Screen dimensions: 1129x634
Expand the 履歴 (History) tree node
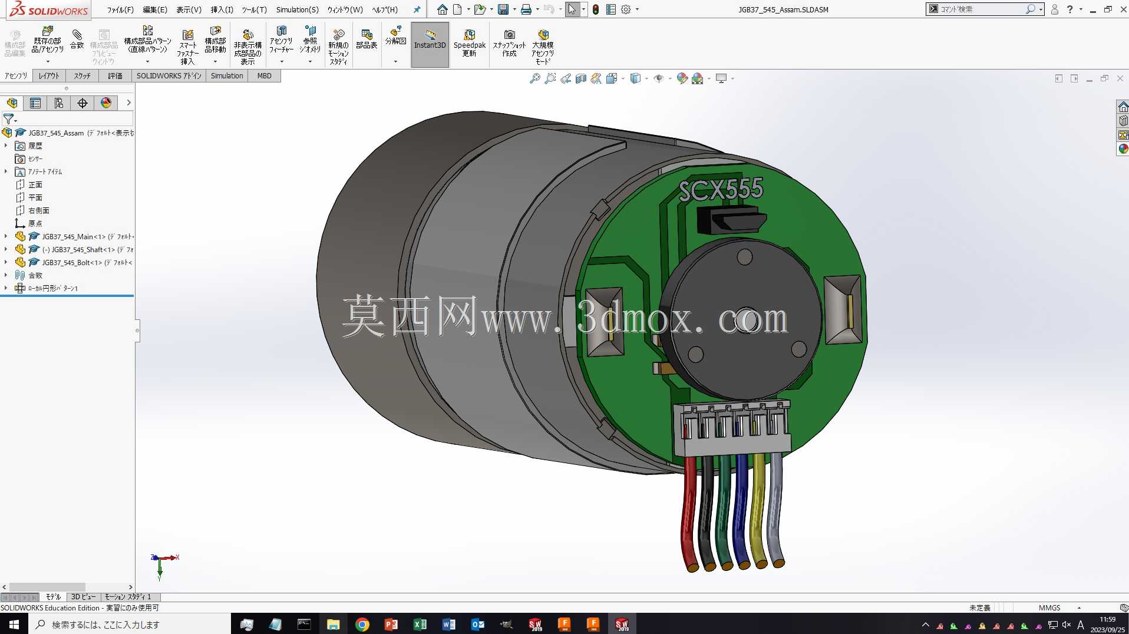(6, 146)
